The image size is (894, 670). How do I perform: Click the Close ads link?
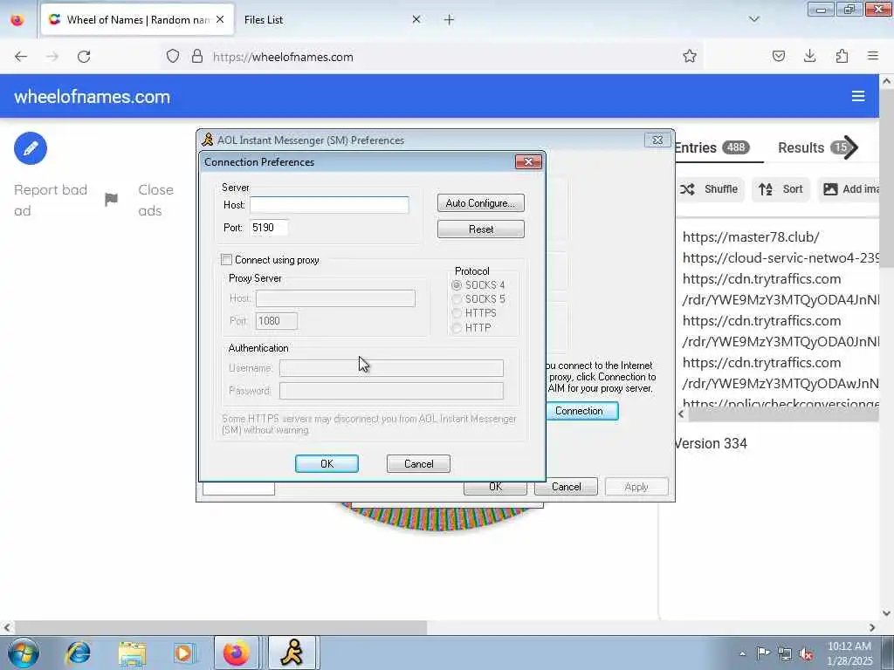155,200
